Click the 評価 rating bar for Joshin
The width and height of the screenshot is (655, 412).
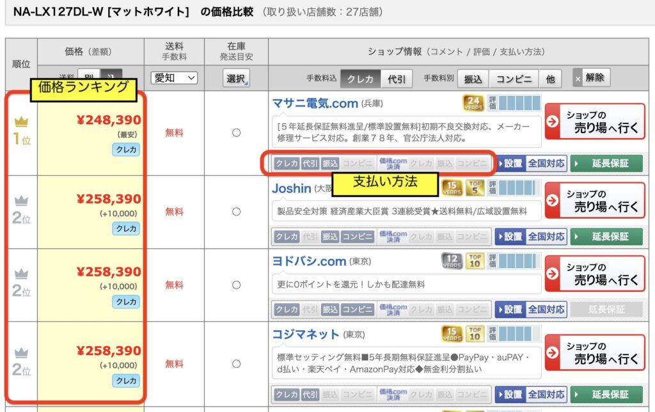click(x=514, y=188)
